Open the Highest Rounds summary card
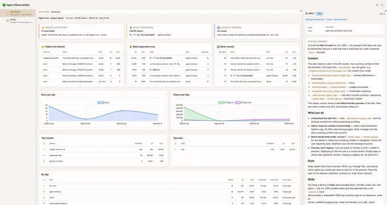The width and height of the screenshot is (387, 205). coord(257,31)
